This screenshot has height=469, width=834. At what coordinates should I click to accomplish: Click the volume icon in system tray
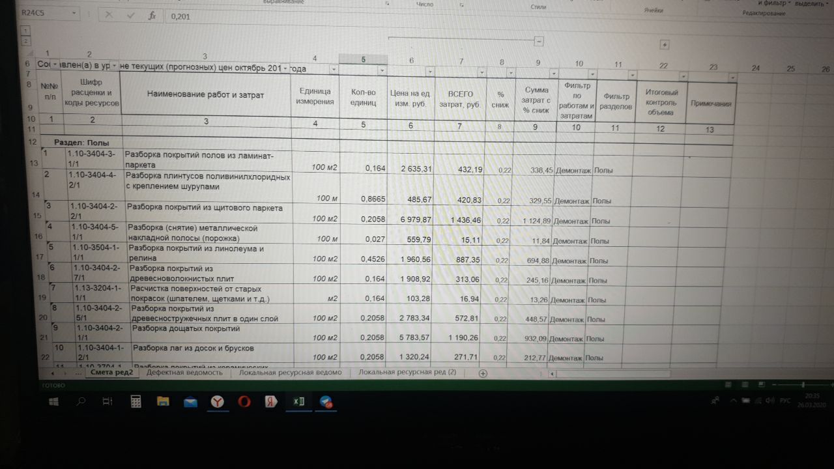(769, 400)
